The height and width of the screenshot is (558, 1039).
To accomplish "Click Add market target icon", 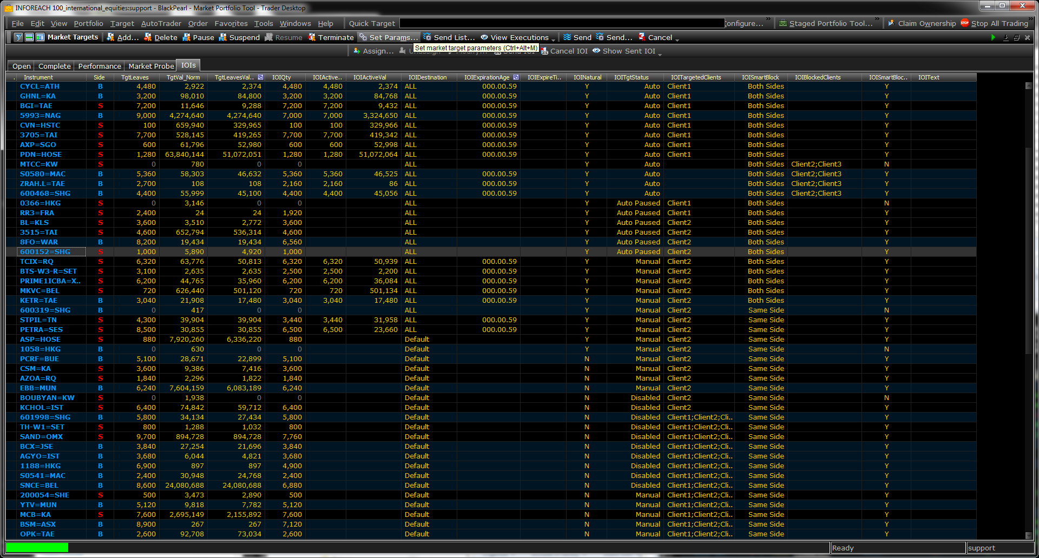I will (x=111, y=37).
